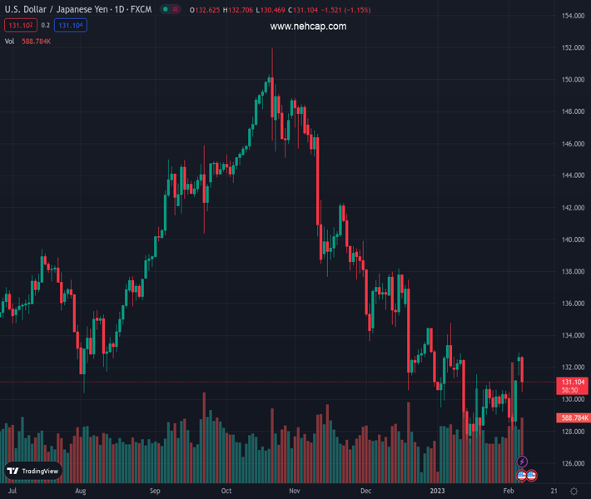Click the green market status dot

click(166, 10)
